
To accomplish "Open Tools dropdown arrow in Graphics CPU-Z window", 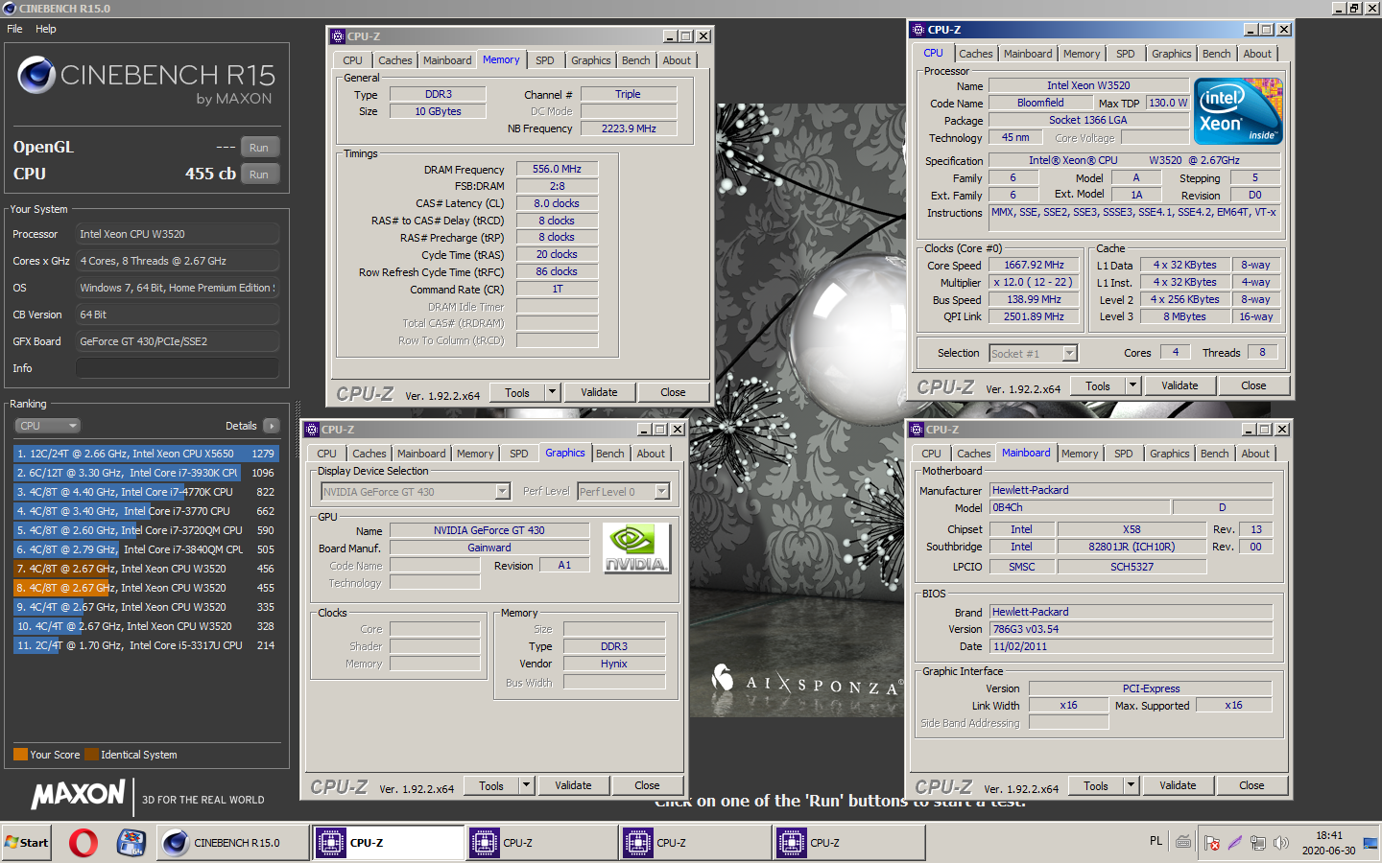I will click(x=526, y=785).
